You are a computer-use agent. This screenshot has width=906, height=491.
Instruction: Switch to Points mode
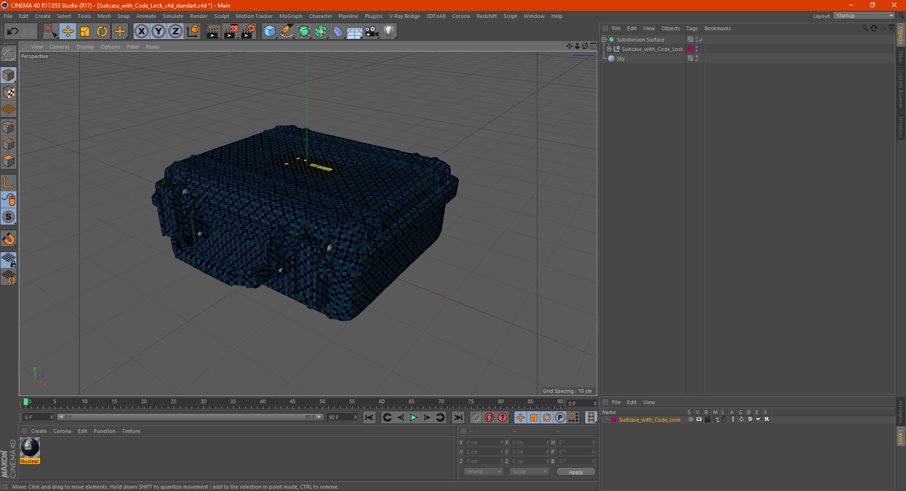click(x=8, y=127)
